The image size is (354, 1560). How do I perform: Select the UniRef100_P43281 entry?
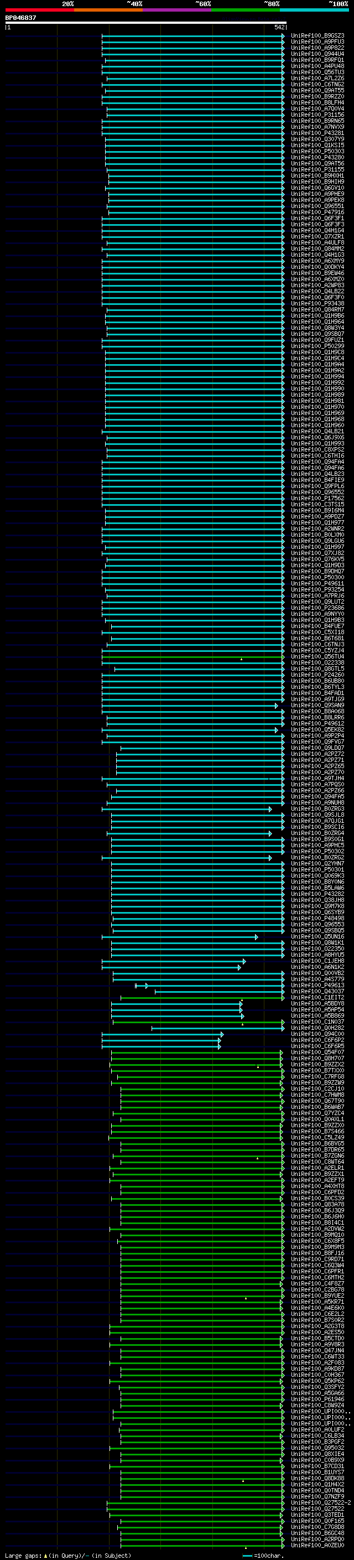click(x=317, y=133)
